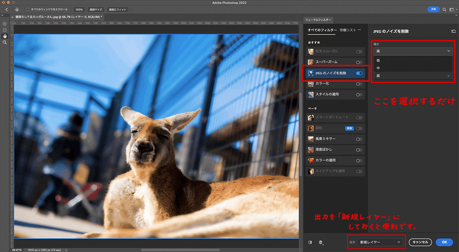Viewport: 459px width, 252px height.
Task: Click the vertical scrollbar beside canvas
Action: click(x=301, y=134)
